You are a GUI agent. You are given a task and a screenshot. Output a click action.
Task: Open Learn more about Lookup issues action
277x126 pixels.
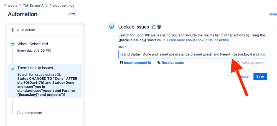(x=198, y=40)
